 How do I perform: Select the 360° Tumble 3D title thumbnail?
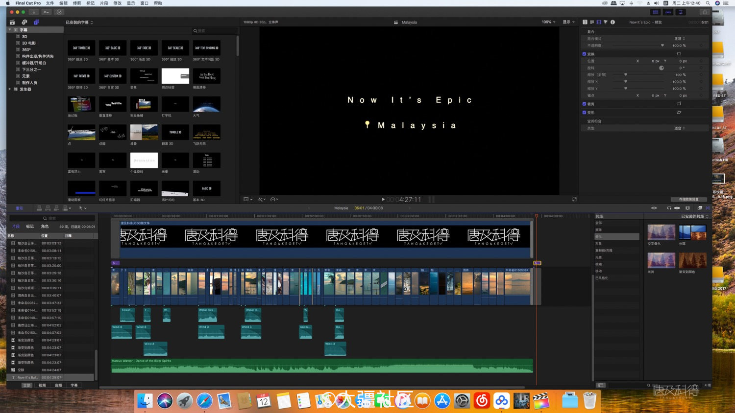coord(81,48)
